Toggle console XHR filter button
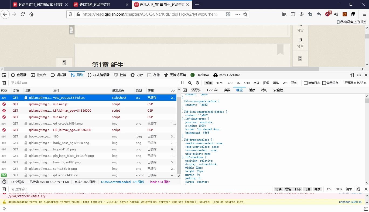 click(339, 189)
